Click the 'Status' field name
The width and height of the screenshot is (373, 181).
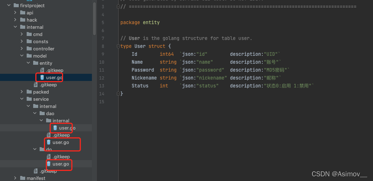click(x=140, y=86)
